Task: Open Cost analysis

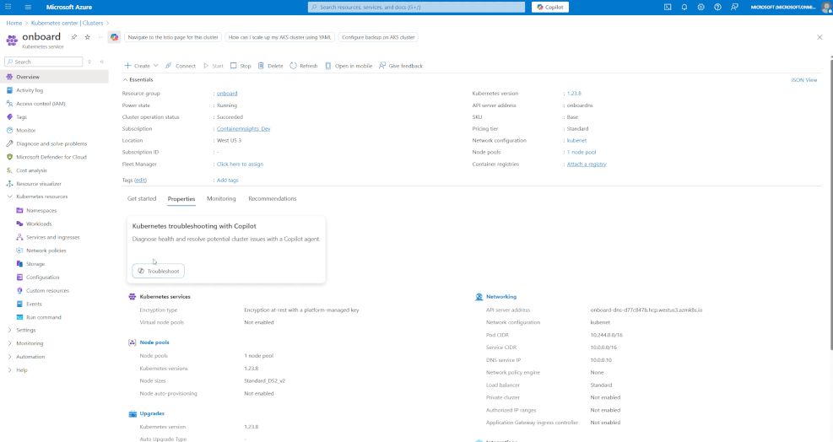Action: point(31,170)
